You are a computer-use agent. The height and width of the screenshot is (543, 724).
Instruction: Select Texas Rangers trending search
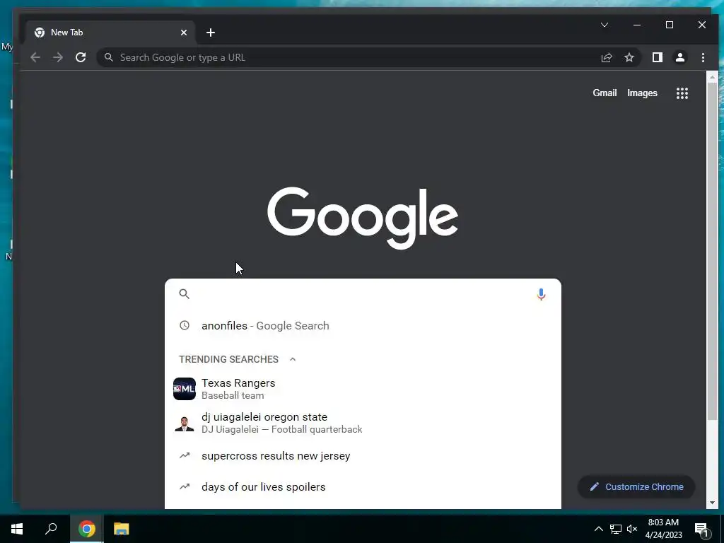pos(363,389)
